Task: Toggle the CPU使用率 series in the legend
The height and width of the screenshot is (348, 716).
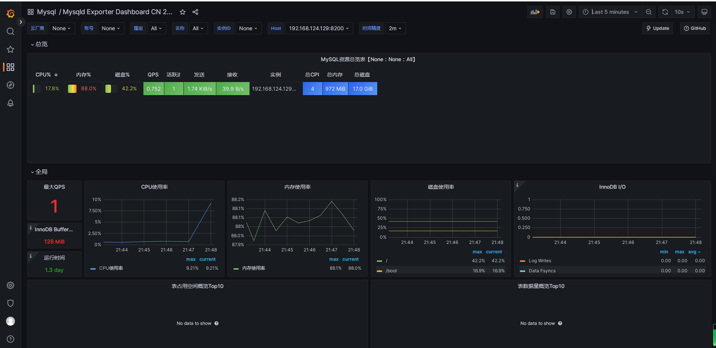Action: click(110, 268)
